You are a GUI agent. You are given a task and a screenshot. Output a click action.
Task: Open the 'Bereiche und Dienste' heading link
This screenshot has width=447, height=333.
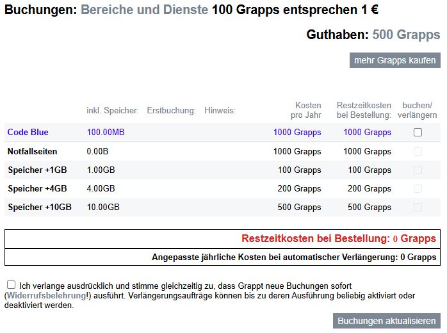click(x=145, y=10)
